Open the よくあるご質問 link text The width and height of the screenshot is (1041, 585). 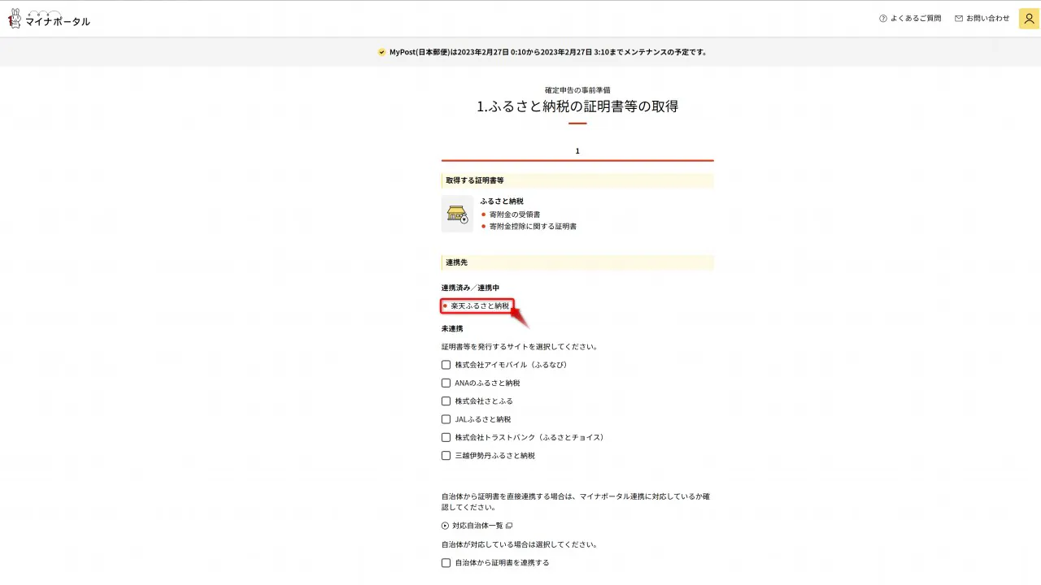click(x=916, y=19)
